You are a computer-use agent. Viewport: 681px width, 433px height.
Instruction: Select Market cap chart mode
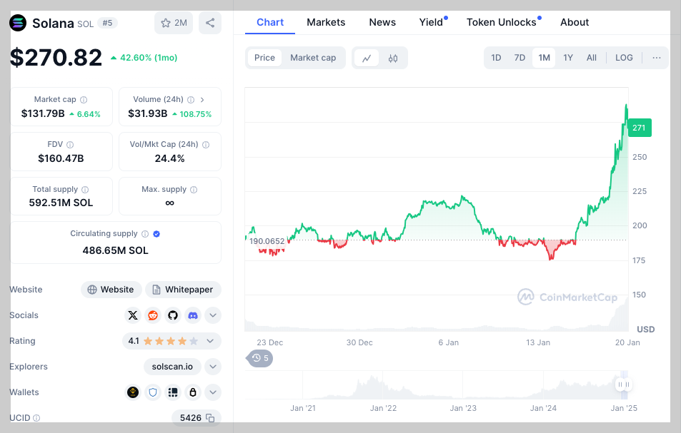[313, 58]
